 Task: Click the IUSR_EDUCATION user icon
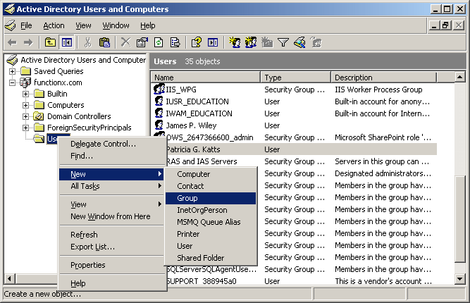point(159,101)
